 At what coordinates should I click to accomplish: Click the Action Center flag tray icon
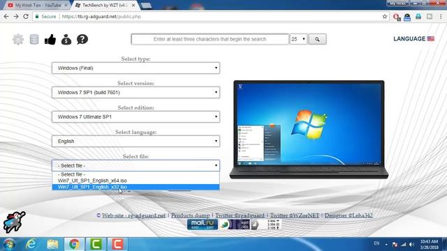point(395,245)
